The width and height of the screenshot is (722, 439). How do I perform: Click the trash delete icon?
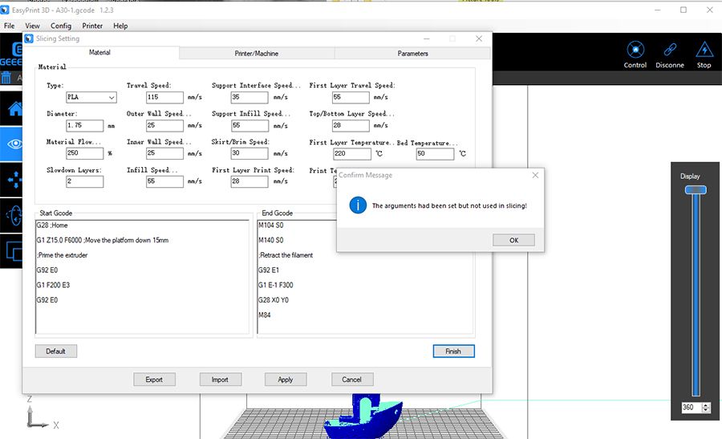point(6,78)
